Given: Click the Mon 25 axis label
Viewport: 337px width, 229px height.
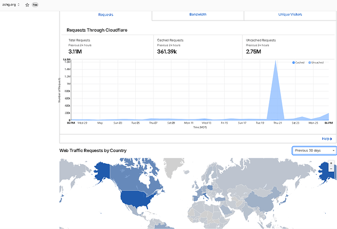Looking at the screenshot, I should pyautogui.click(x=313, y=123).
